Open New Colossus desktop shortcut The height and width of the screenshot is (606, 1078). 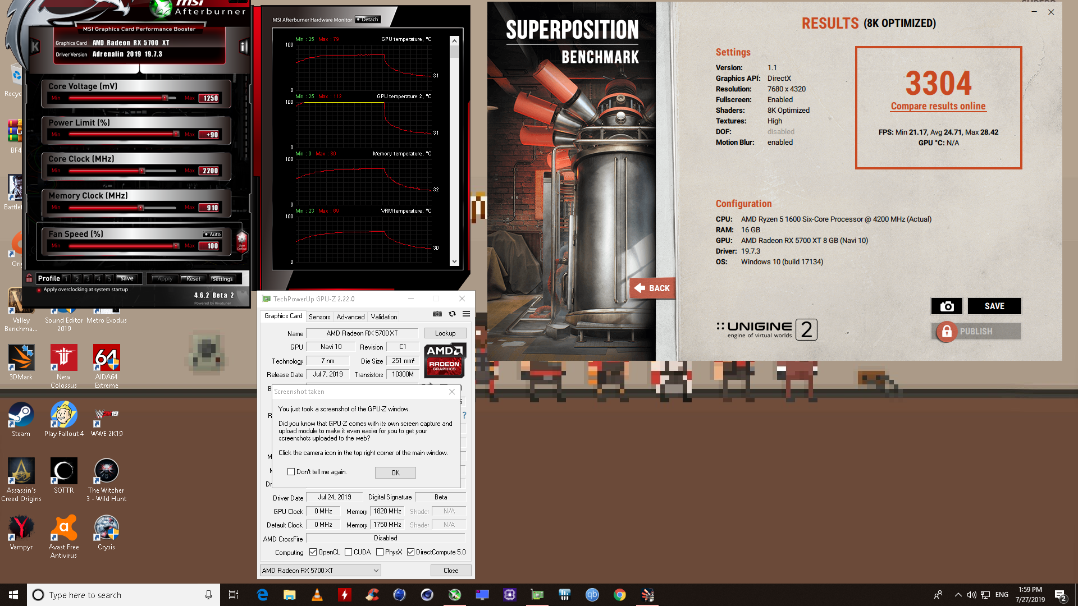click(x=63, y=366)
